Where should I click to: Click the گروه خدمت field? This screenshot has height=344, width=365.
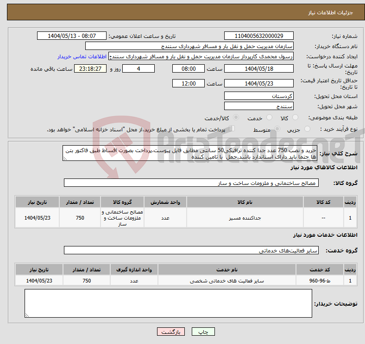coord(191,250)
